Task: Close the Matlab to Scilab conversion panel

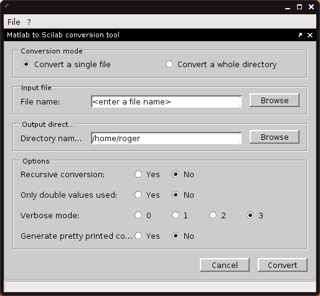Action: (310, 35)
